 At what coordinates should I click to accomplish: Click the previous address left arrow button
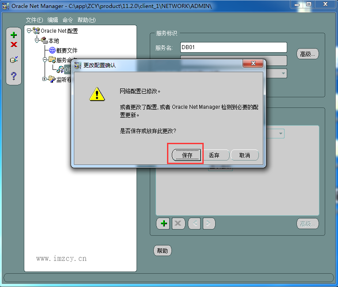[194, 224]
